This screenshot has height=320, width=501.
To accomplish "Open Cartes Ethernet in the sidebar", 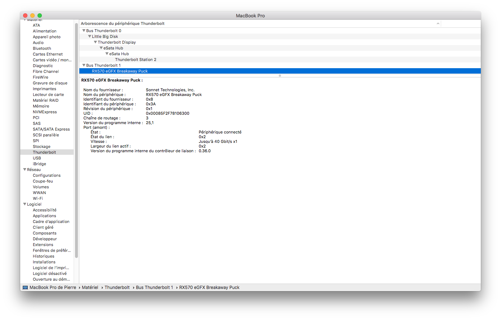I will coord(48,54).
